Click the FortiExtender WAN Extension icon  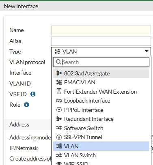[59, 91]
